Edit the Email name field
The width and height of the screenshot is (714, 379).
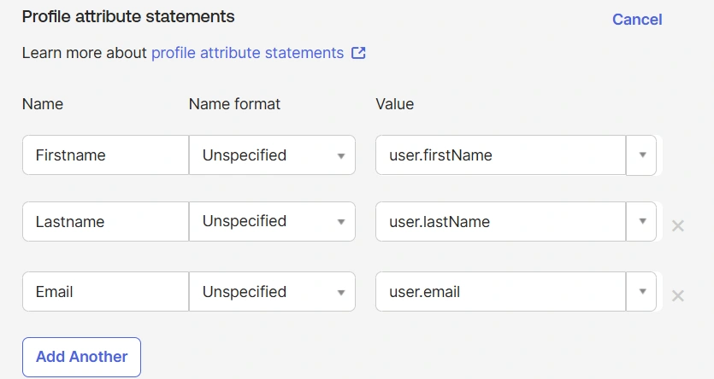[106, 291]
